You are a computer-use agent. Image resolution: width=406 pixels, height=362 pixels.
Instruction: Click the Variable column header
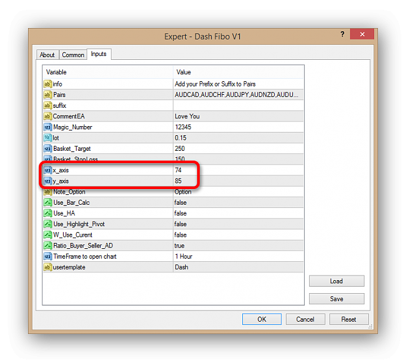(x=108, y=72)
